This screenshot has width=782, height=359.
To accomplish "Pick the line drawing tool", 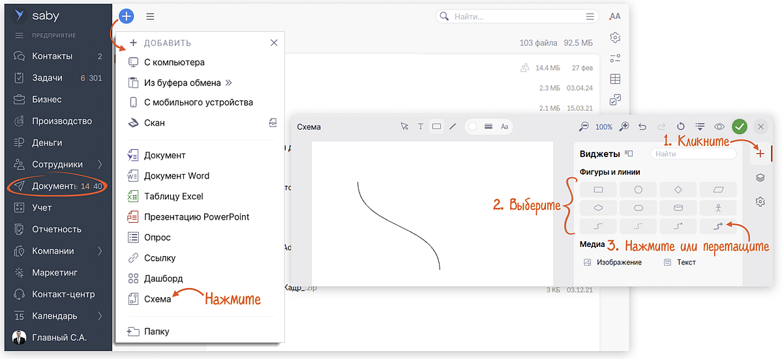I will [453, 126].
